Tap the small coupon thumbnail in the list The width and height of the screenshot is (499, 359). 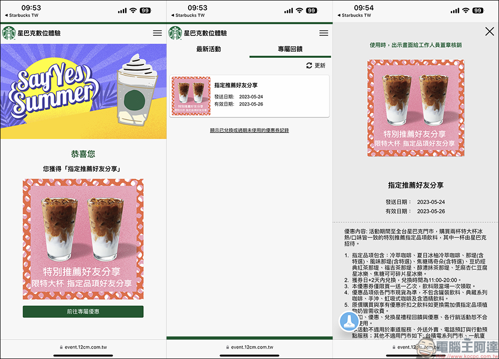[191, 96]
